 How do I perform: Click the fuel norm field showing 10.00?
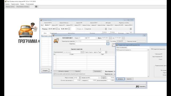(111, 78)
